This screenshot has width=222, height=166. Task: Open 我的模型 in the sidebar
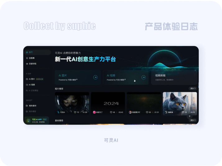pos(31,111)
